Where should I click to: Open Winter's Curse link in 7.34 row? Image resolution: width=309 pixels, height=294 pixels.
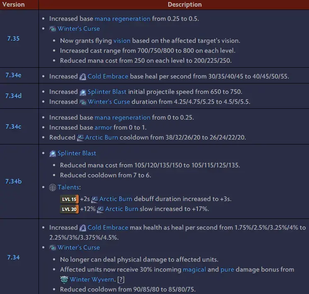tap(79, 247)
